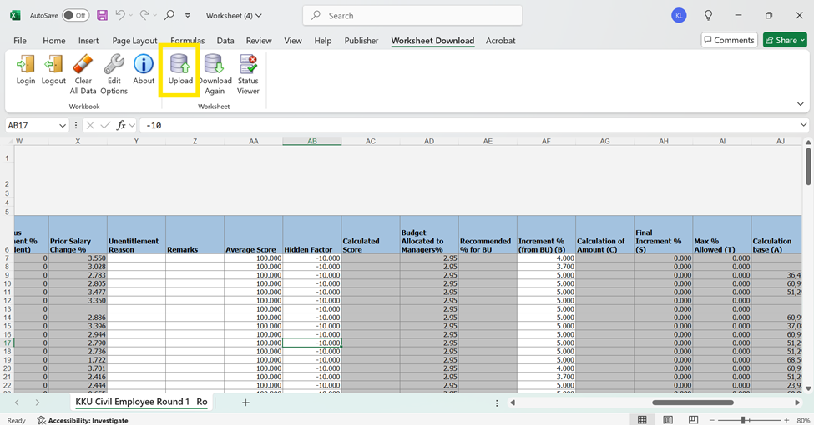Clear All Data with eraser icon
Viewport: 814px width, 425px height.
point(83,73)
